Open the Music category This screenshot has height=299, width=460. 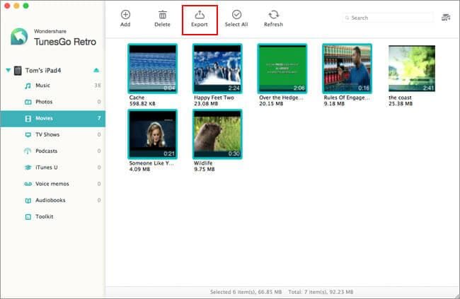53,86
